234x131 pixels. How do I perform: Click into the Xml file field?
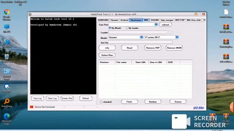click(140, 42)
